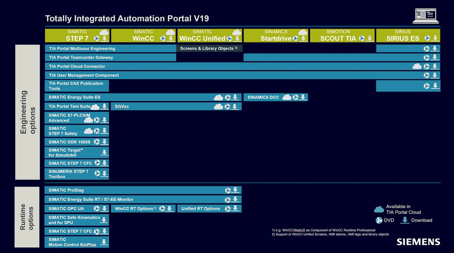Click the download icon for SIMATIC Motion Control KinPlus
Image resolution: width=454 pixels, height=253 pixels.
104,242
